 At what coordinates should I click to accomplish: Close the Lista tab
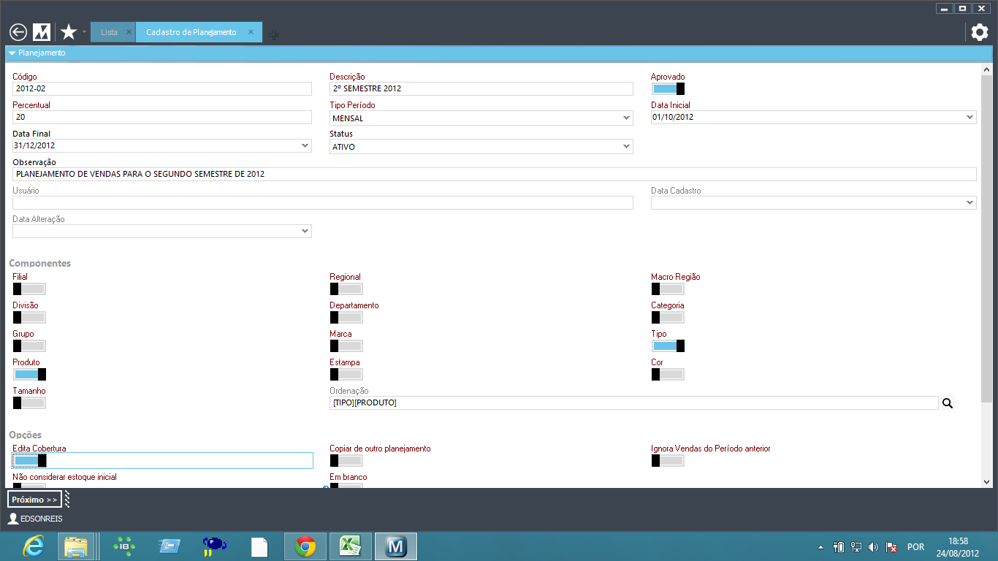pos(129,33)
